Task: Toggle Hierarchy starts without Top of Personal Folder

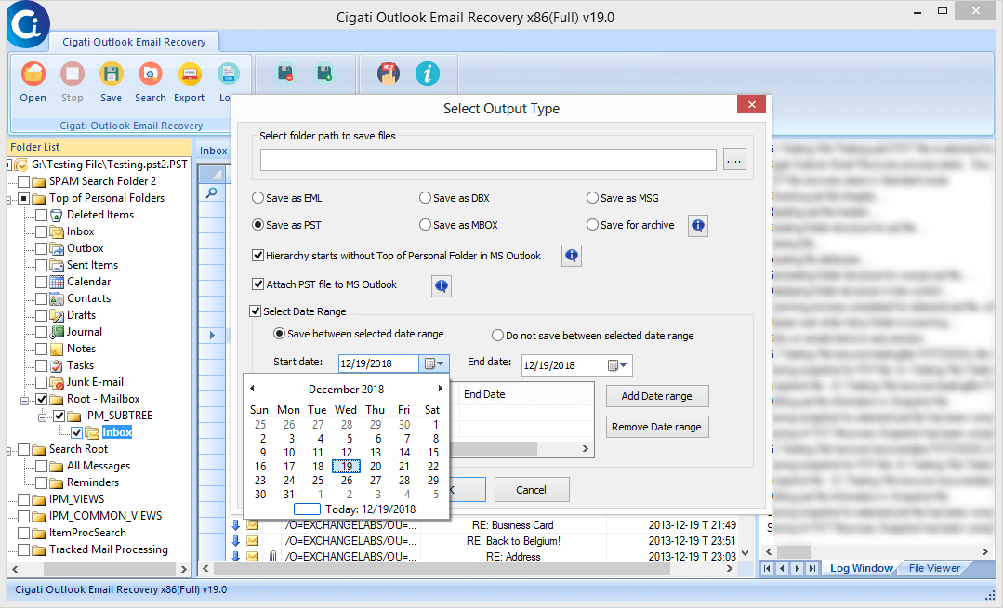Action: 257,256
